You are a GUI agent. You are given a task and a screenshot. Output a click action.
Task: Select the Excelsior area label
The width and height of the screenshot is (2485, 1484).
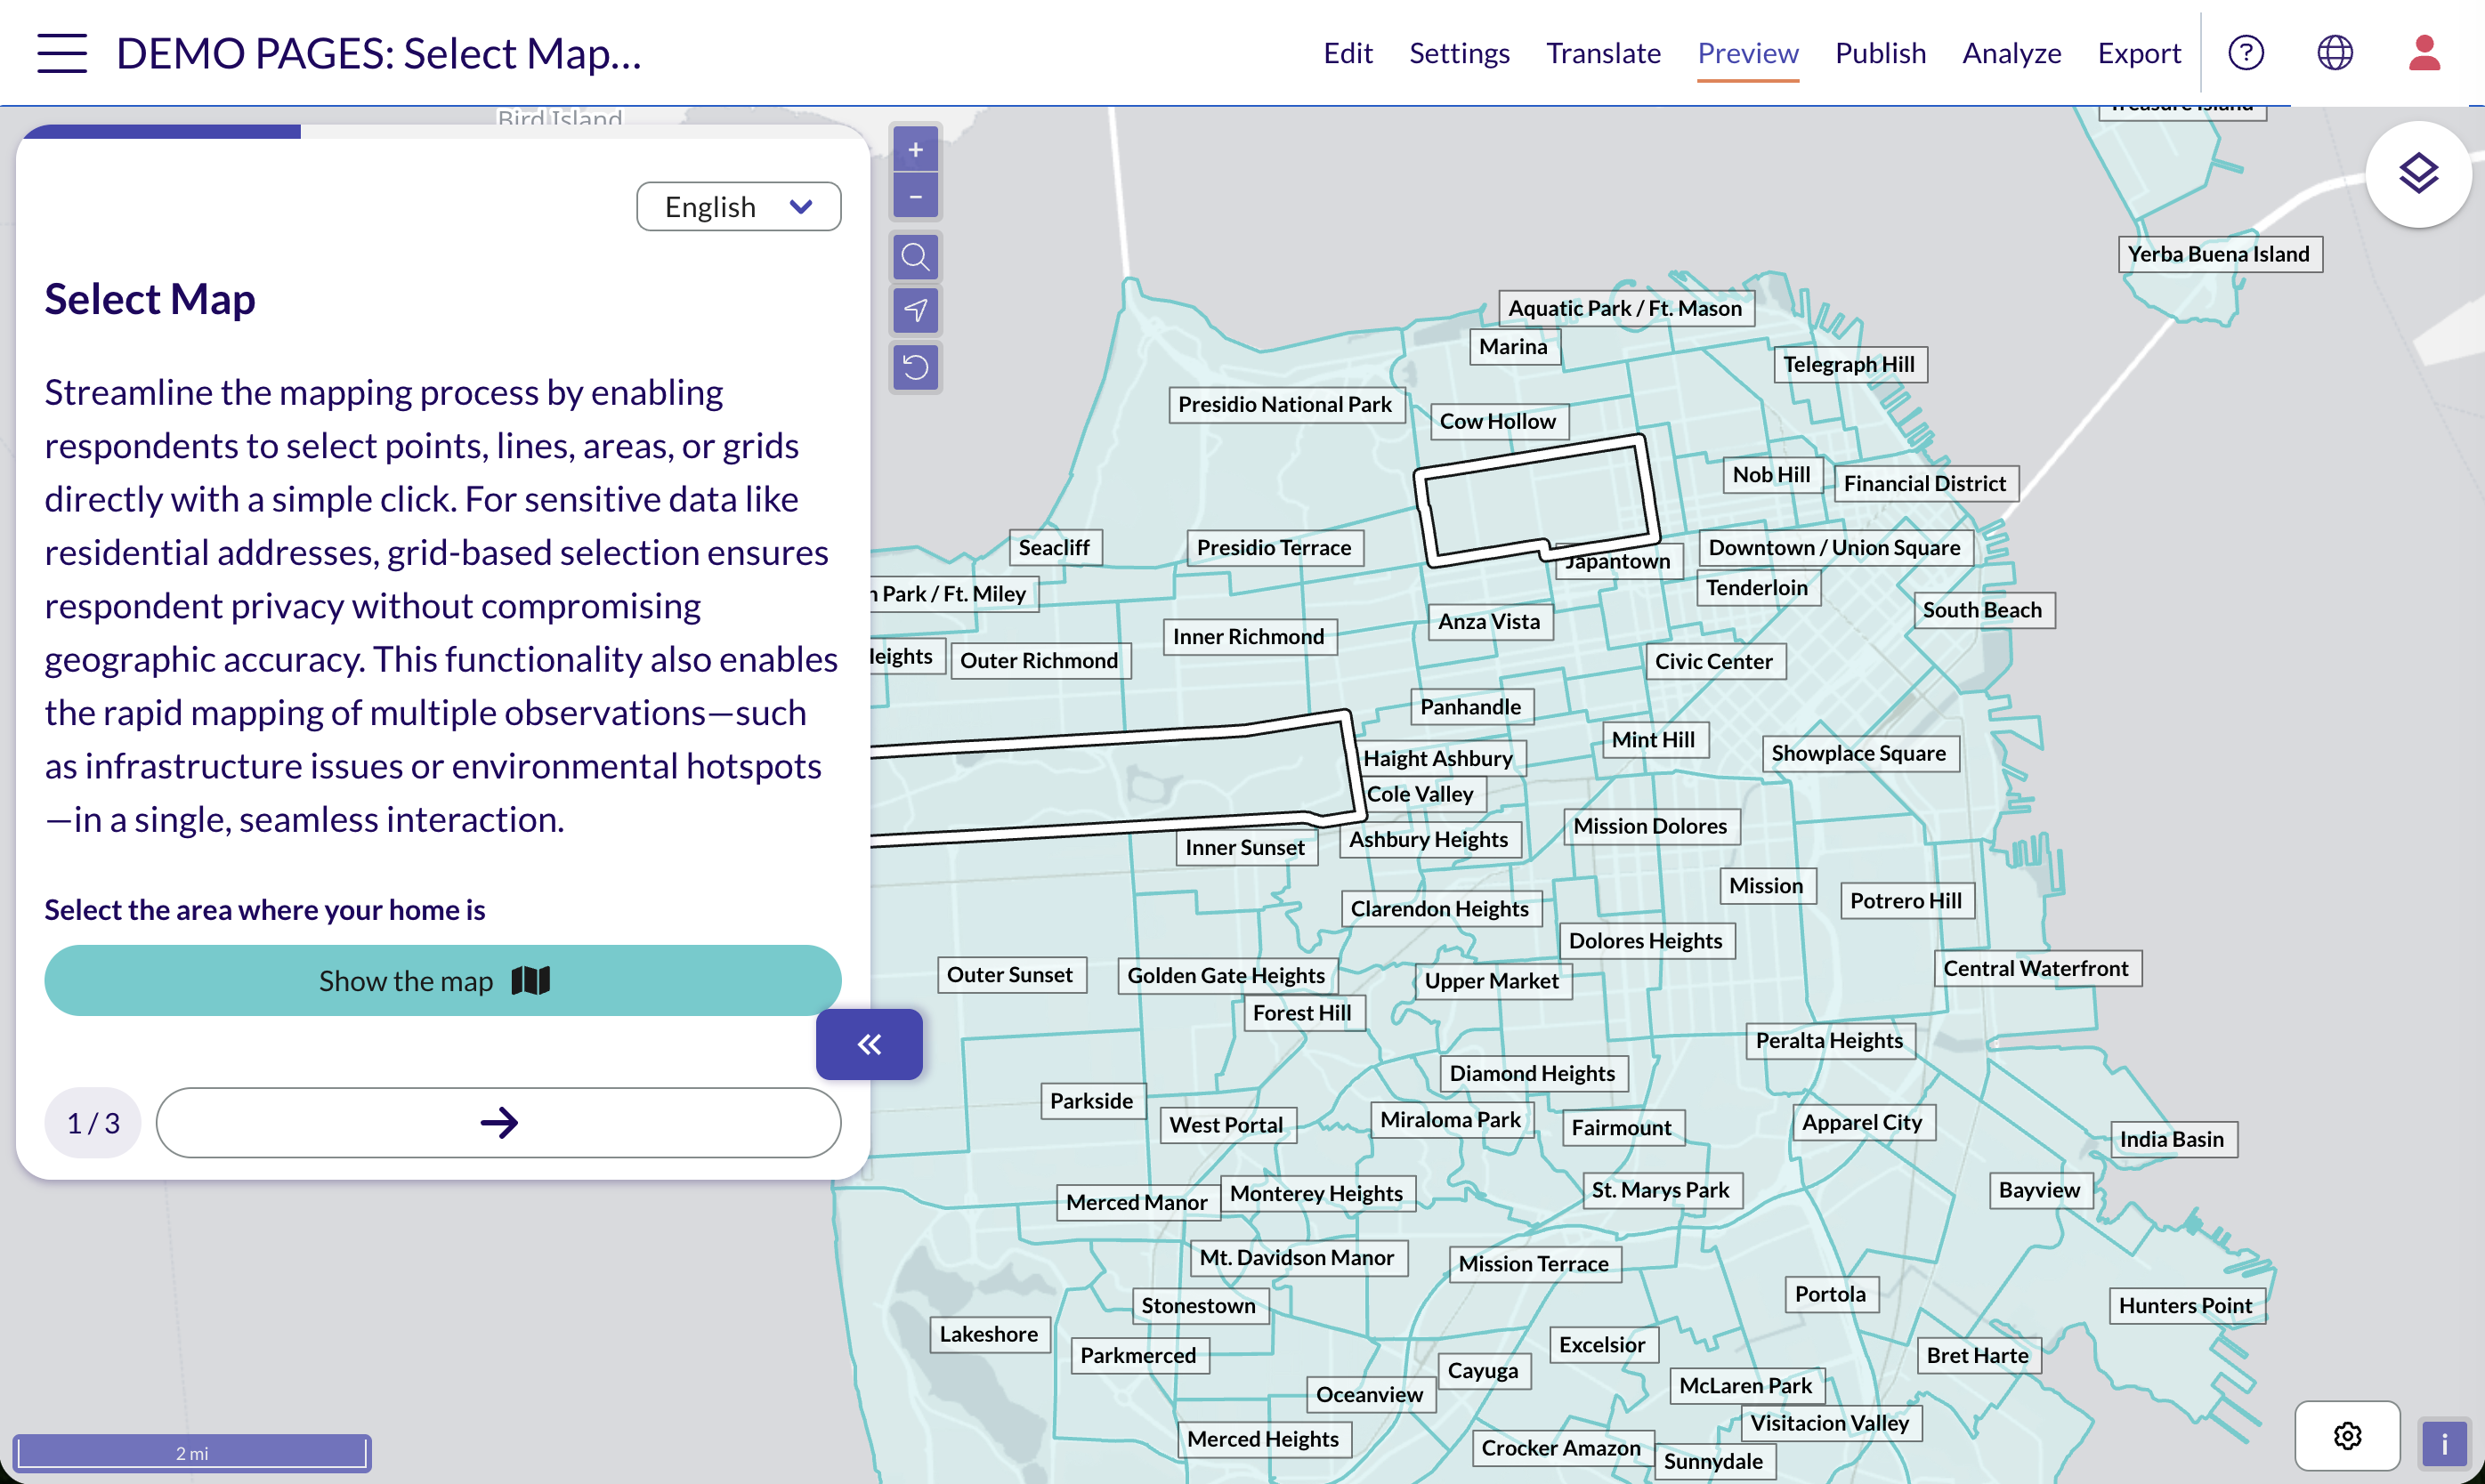pos(1602,1344)
